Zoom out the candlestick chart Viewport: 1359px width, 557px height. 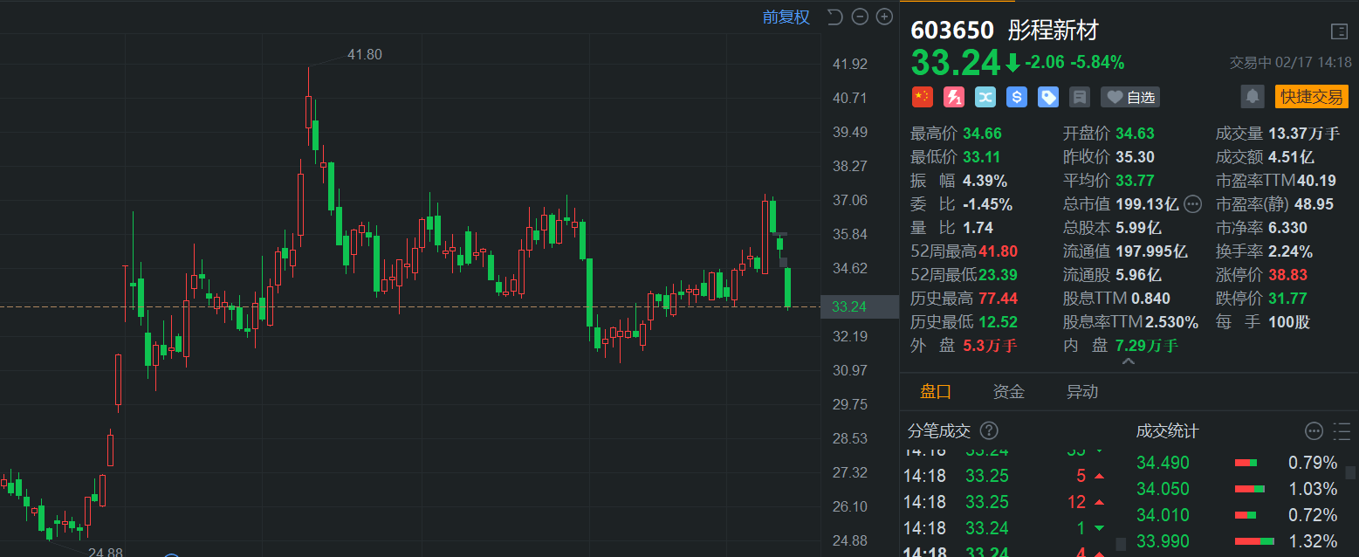pyautogui.click(x=860, y=17)
